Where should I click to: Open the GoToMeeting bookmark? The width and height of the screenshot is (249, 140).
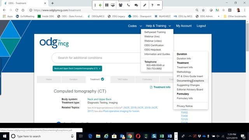click(25, 16)
